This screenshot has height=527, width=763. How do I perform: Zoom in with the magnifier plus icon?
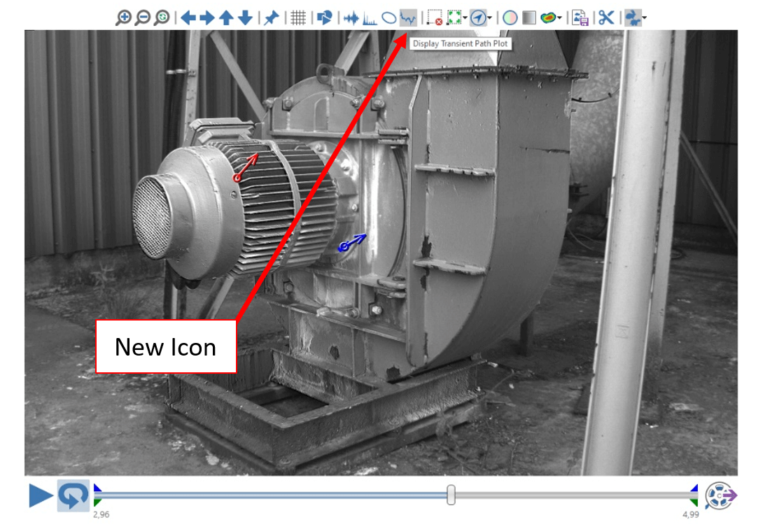pyautogui.click(x=124, y=18)
